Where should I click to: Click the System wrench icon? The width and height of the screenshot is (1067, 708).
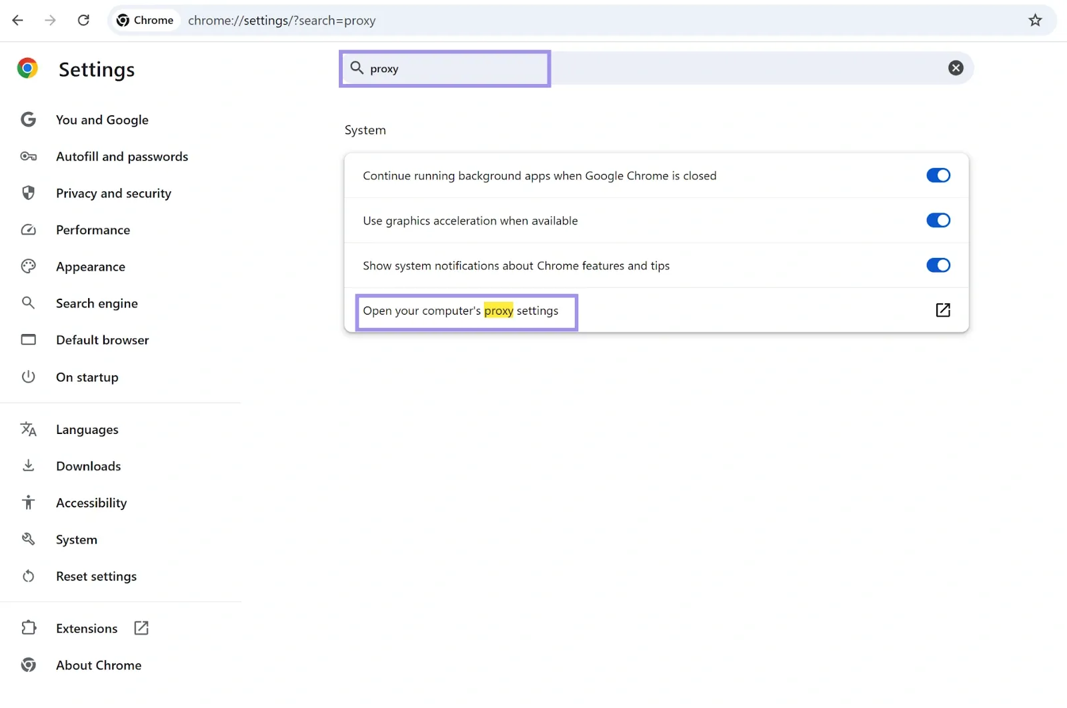(x=28, y=539)
